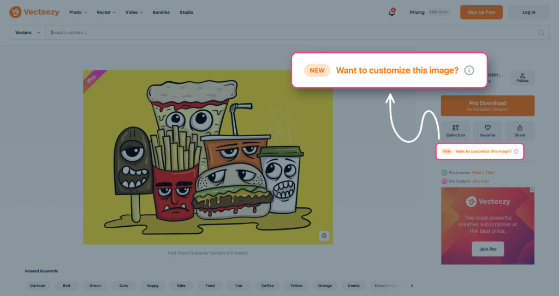The height and width of the screenshot is (296, 559).
Task: Share this vector
Action: pos(520,131)
